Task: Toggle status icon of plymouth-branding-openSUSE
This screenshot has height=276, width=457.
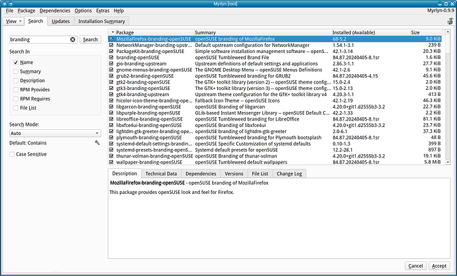Action: pyautogui.click(x=111, y=138)
